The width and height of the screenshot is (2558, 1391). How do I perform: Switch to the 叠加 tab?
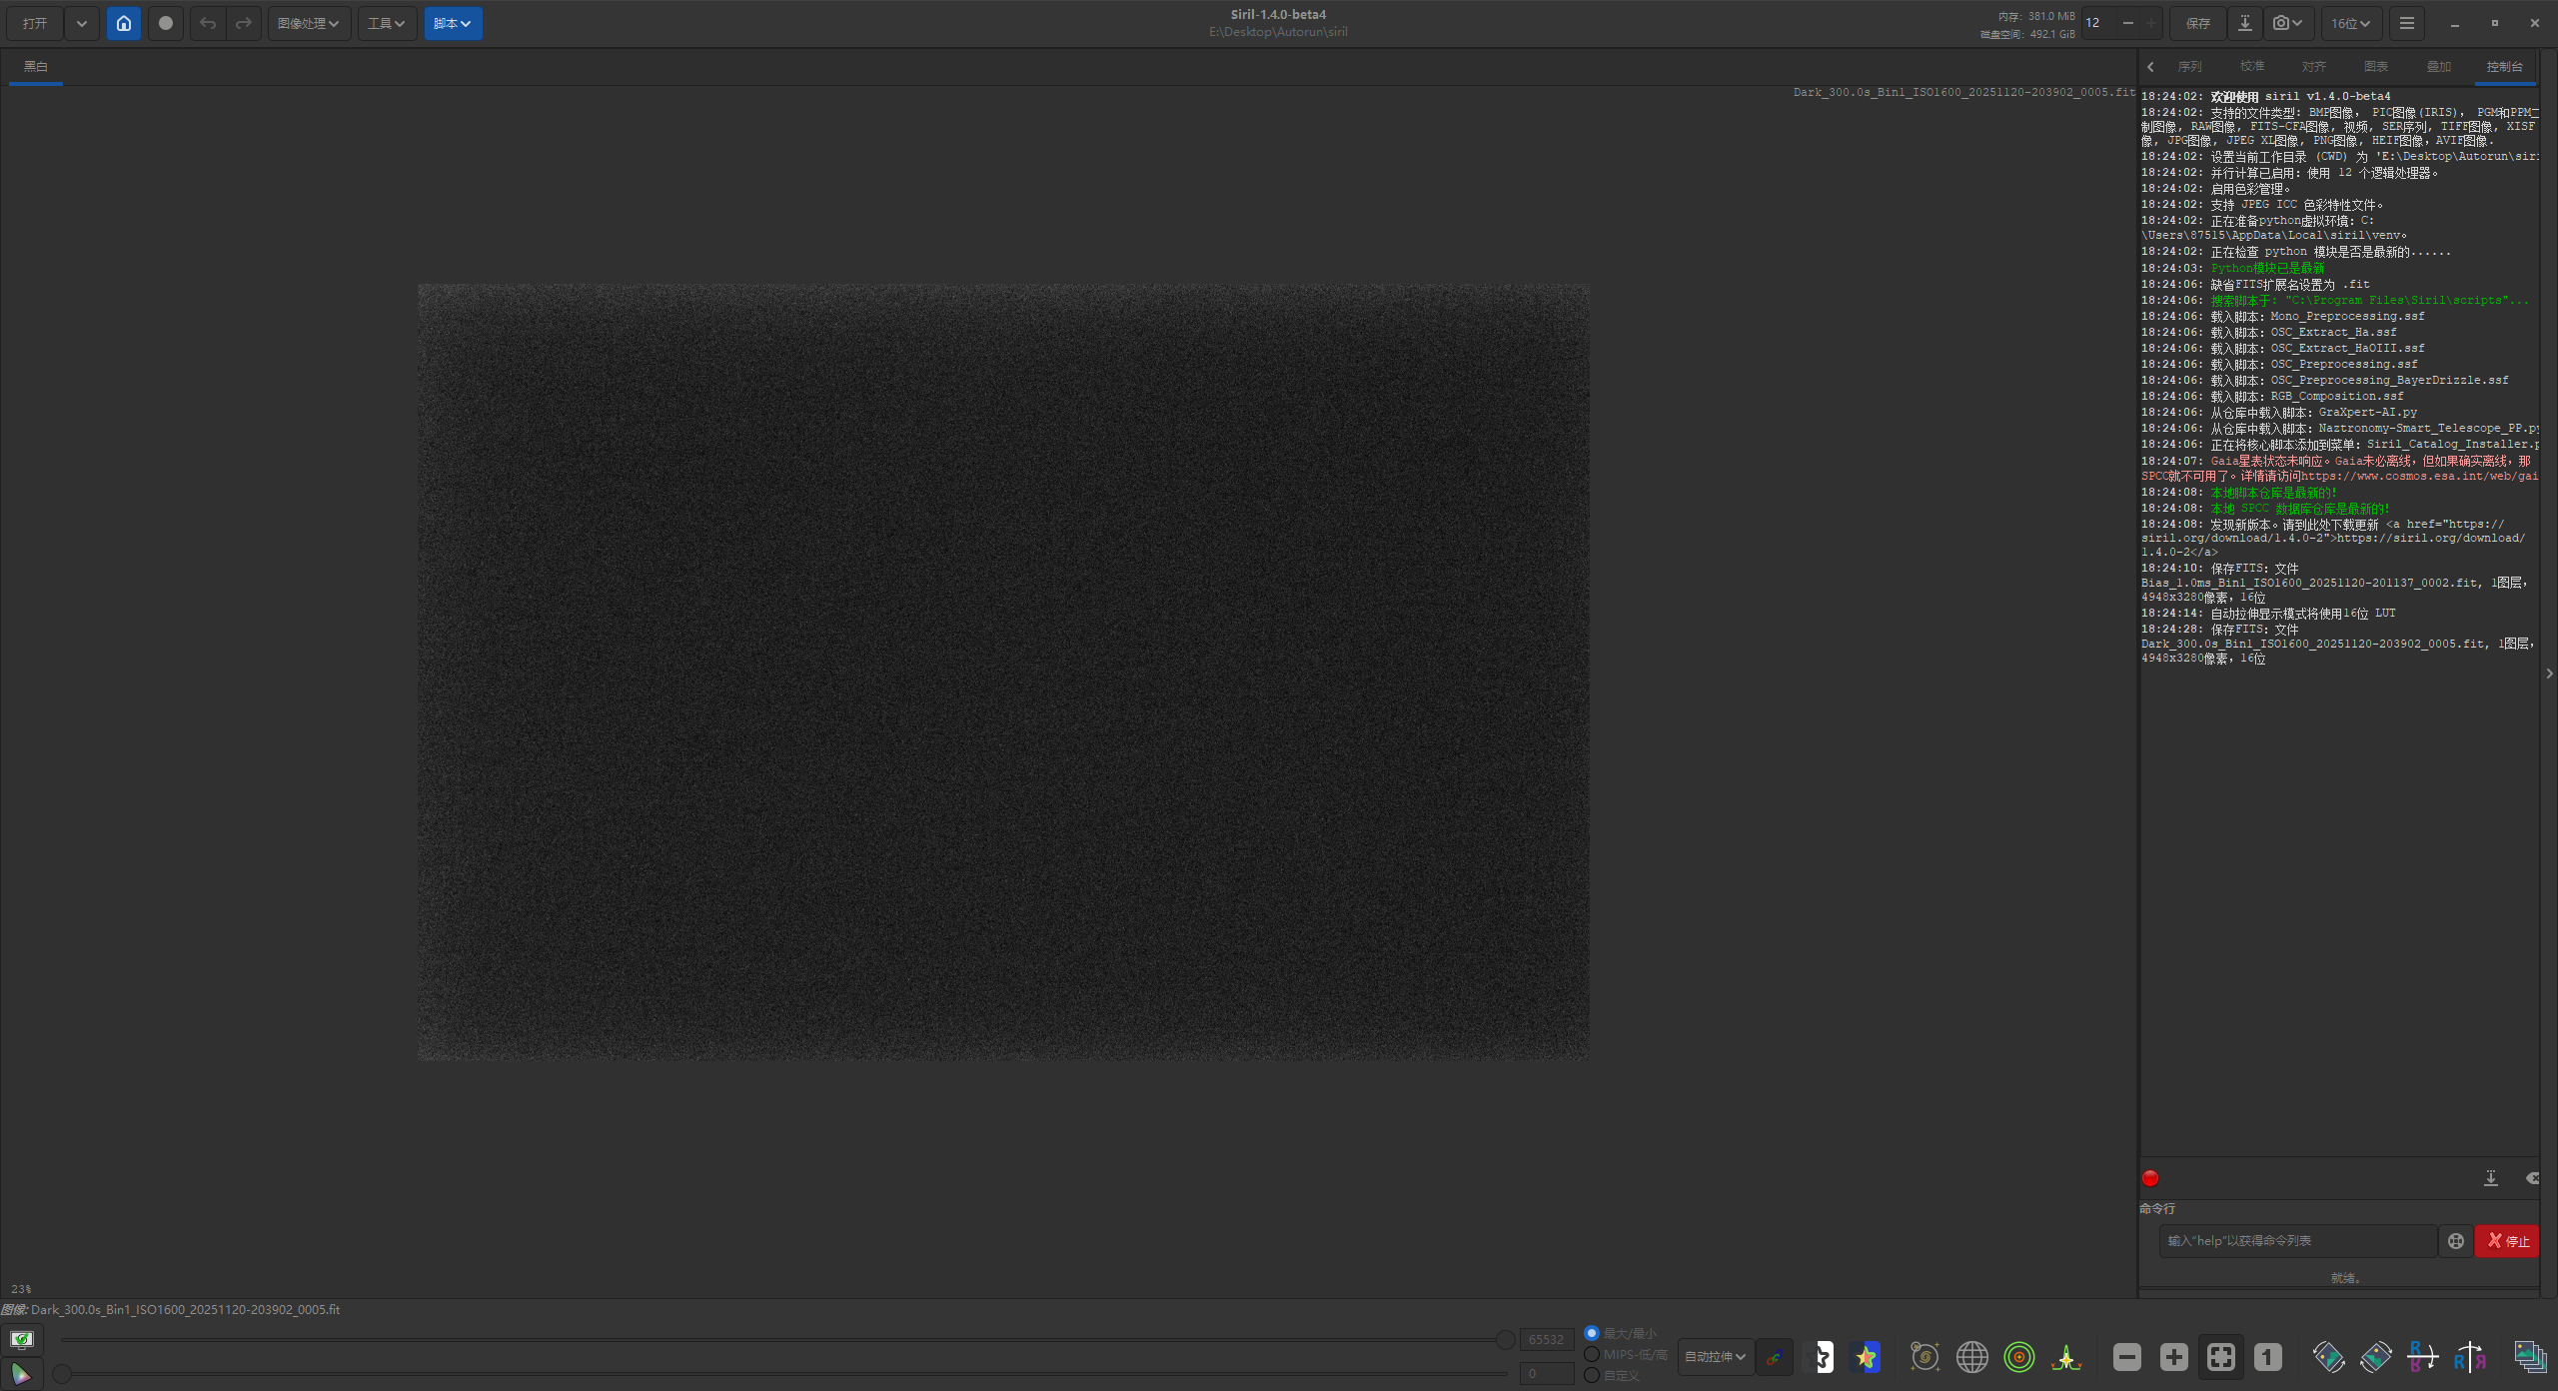pyautogui.click(x=2438, y=66)
